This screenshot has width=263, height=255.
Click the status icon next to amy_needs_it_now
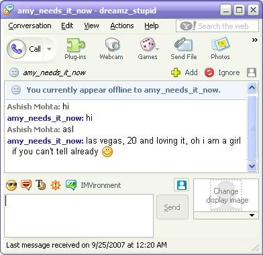[x=14, y=72]
